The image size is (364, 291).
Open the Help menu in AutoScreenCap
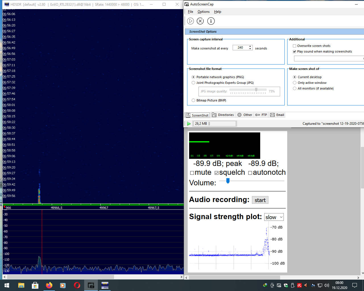click(218, 12)
